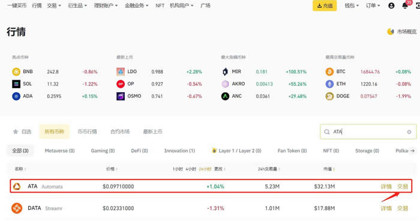Select the 24小时 change period
This screenshot has width=420, height=222.
point(205,169)
